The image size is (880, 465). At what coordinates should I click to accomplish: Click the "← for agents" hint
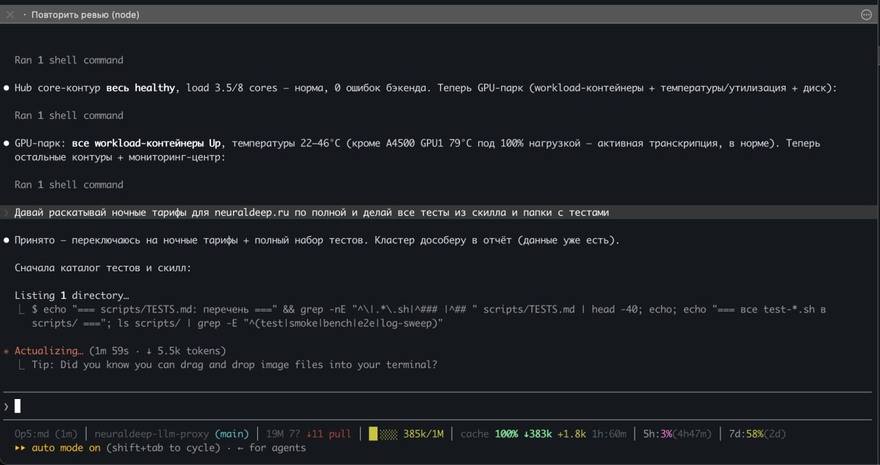coord(271,448)
